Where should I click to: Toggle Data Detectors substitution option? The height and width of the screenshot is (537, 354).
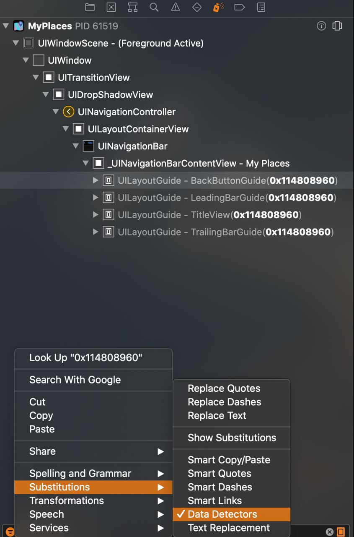(222, 514)
